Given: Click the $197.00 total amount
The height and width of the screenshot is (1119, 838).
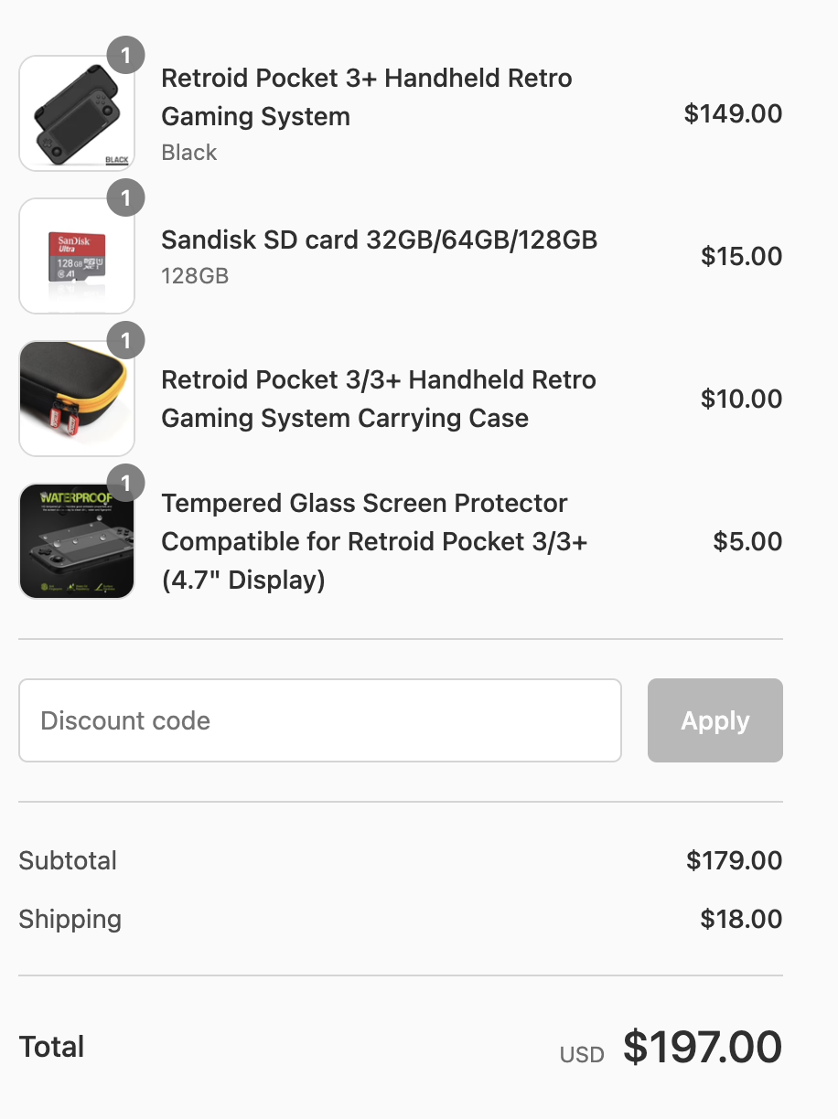Looking at the screenshot, I should (702, 1048).
